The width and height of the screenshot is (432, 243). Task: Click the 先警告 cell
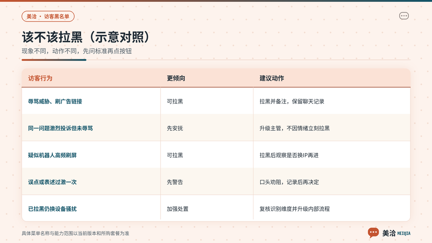175,182
